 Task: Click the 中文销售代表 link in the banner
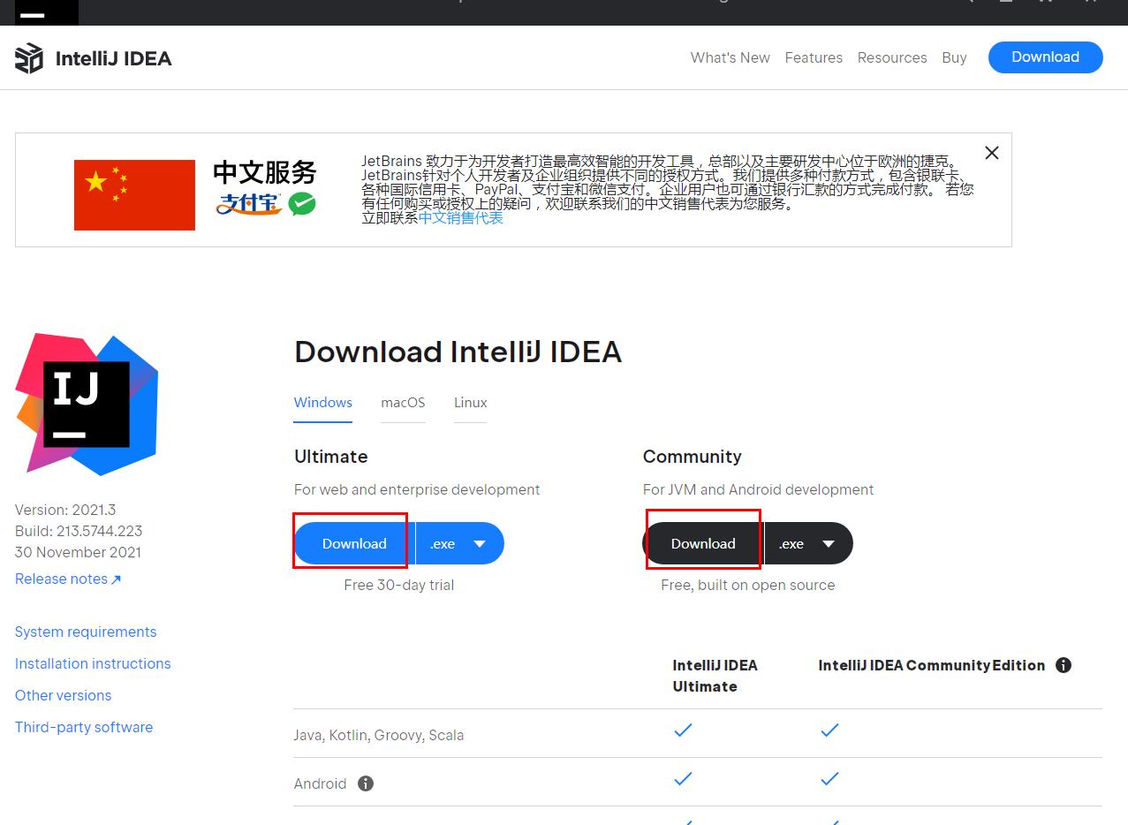(x=461, y=217)
